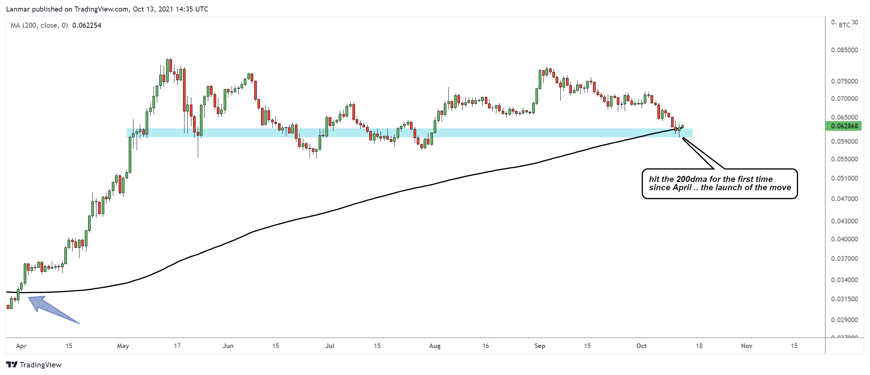Click the MA value 0.062254
This screenshot has height=375, width=870.
point(87,25)
